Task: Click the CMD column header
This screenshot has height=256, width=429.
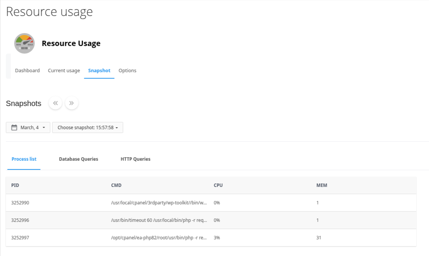Action: pos(116,185)
